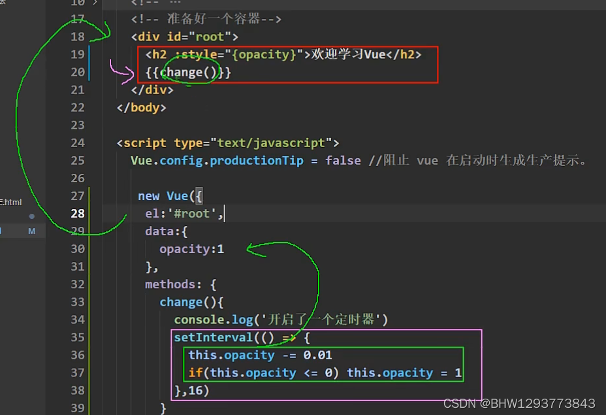Click line number 24 in the gutter

click(78, 143)
